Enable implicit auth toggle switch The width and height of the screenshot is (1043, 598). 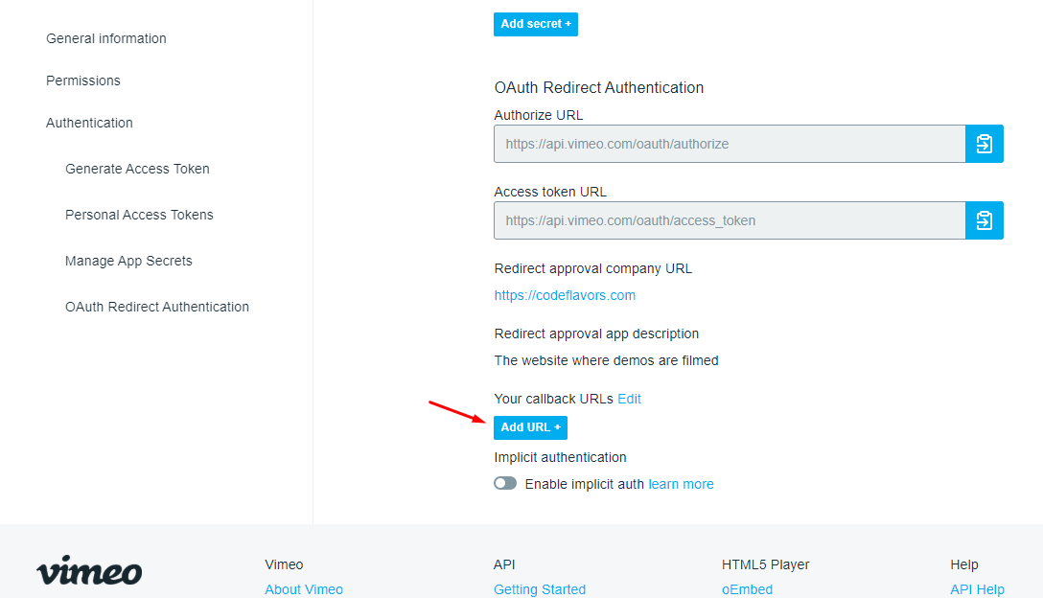point(505,484)
